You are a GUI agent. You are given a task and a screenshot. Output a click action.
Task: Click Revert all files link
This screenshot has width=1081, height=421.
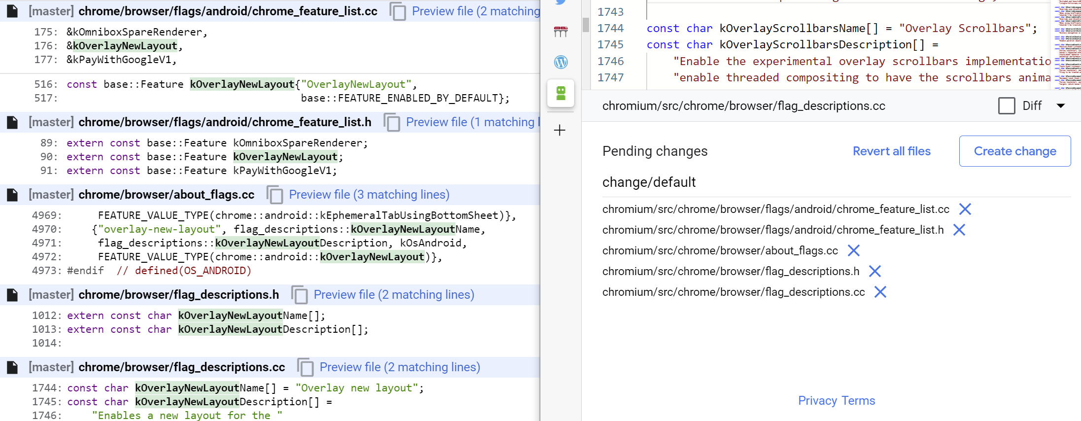(x=891, y=151)
